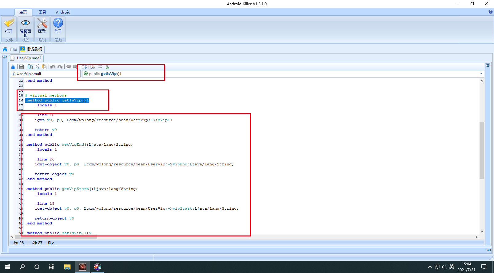Click the 'return v0' code line
494x273 pixels.
click(46, 130)
